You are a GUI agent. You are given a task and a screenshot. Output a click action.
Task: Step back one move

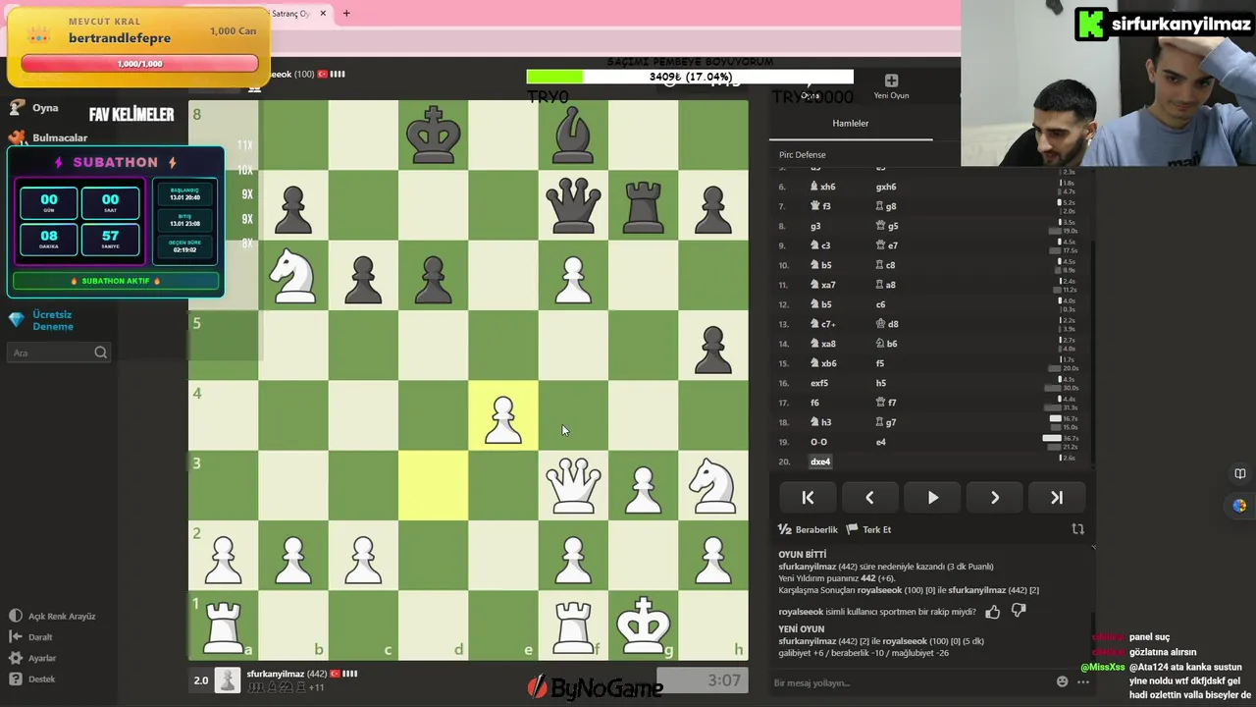tap(869, 498)
